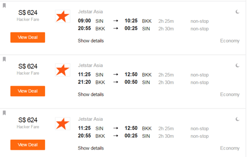This screenshot has width=247, height=157.
Task: Click Jetstar star logo on second result
Action: pyautogui.click(x=62, y=70)
